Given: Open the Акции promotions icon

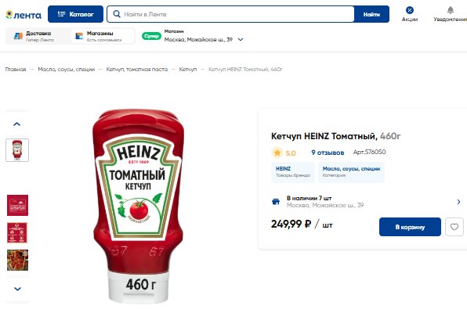Looking at the screenshot, I should tap(410, 10).
